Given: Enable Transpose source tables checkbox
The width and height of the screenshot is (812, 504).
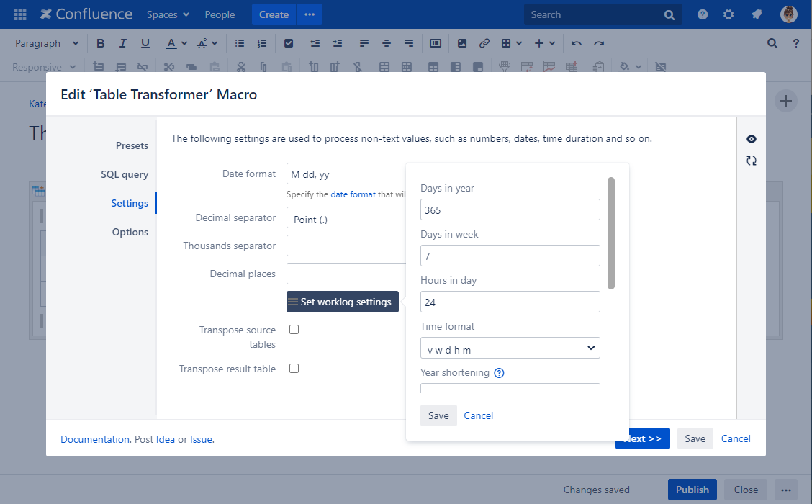Looking at the screenshot, I should click(x=294, y=330).
